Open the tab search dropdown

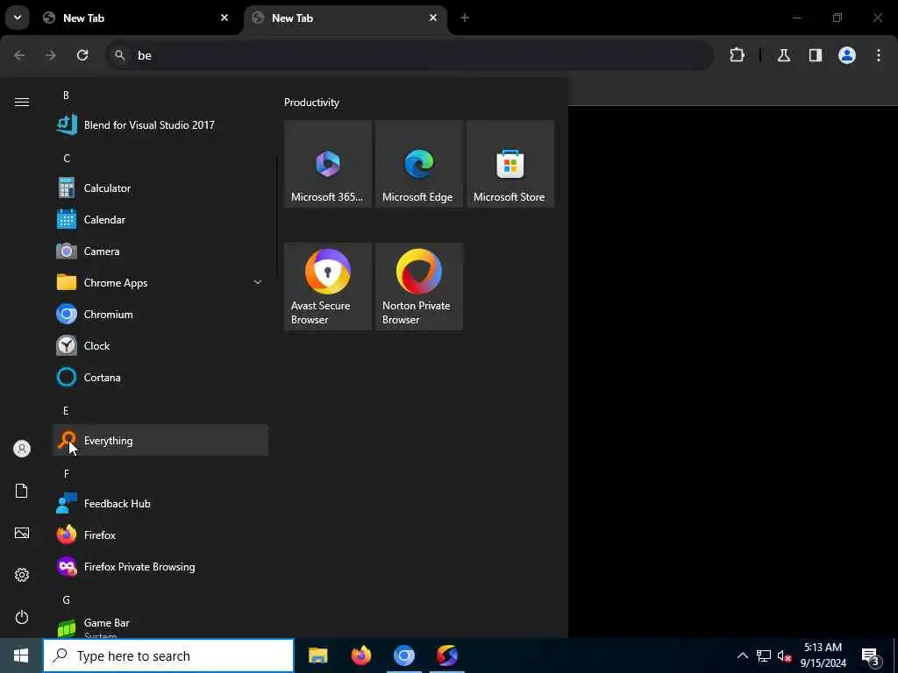click(x=18, y=18)
